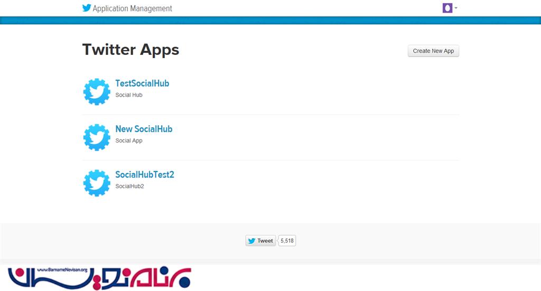Image resolution: width=541 pixels, height=291 pixels.
Task: Click the Tweet share button
Action: pos(260,241)
